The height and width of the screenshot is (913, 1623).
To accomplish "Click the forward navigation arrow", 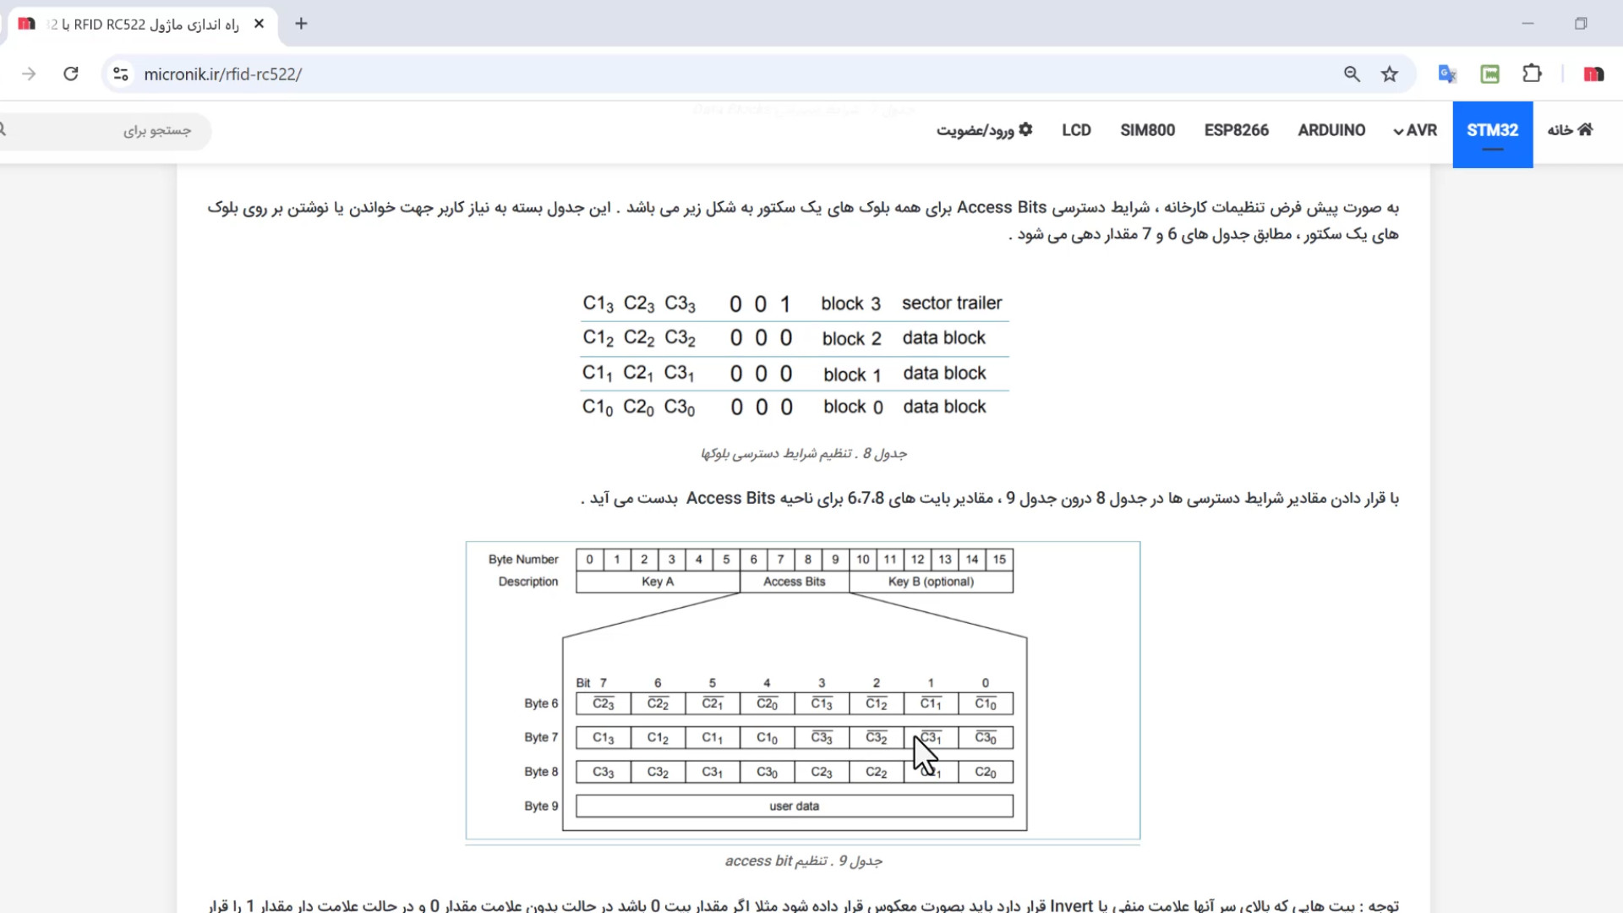I will (x=29, y=74).
